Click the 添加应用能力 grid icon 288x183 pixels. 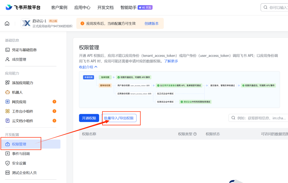(7, 83)
